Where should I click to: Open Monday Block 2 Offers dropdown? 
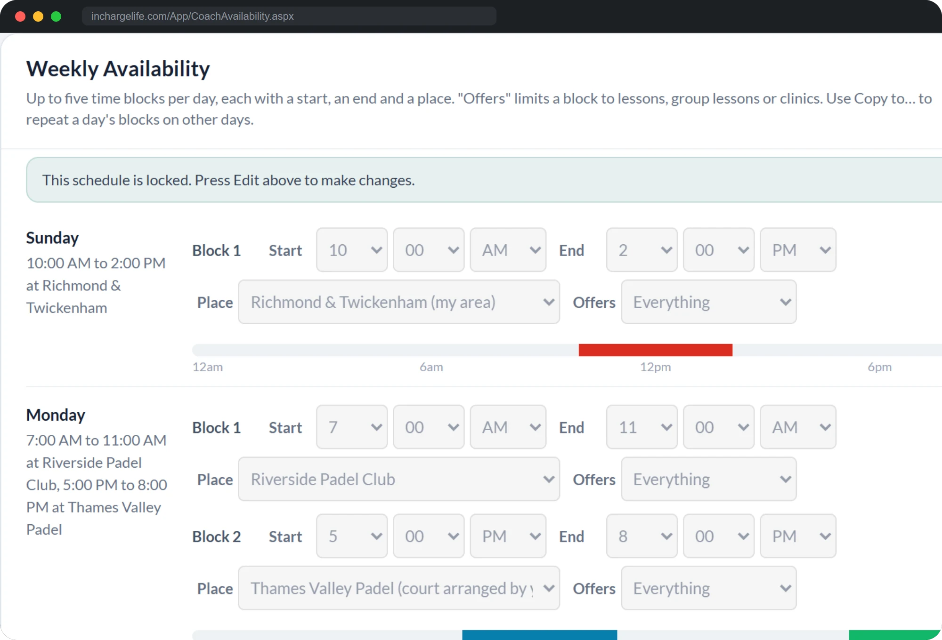[708, 588]
